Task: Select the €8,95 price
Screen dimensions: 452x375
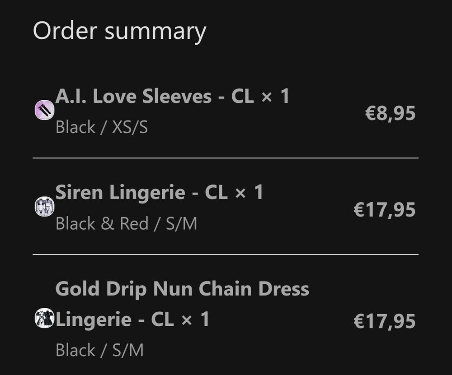Action: [391, 113]
